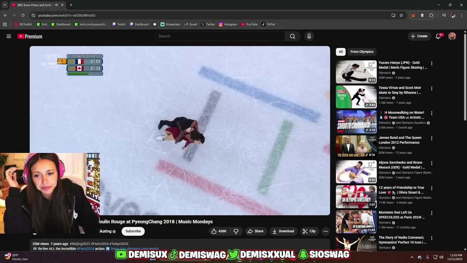467x263 pixels.
Task: Open the IRLToolkit bookmark
Action: click(x=23, y=24)
